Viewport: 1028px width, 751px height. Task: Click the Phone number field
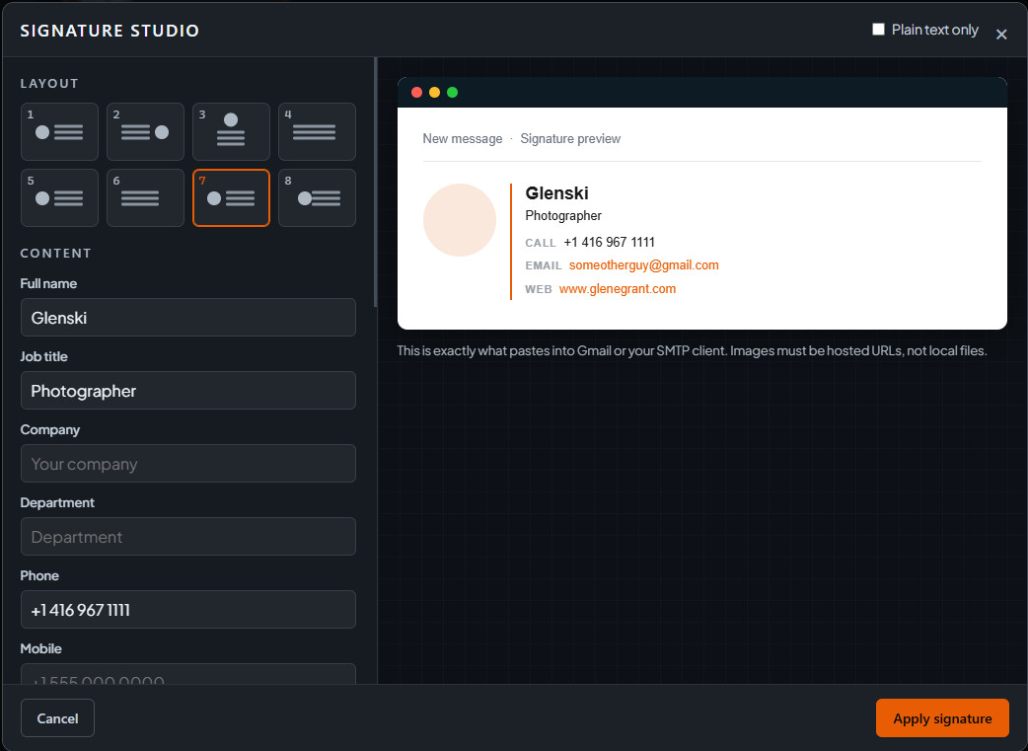click(x=188, y=609)
